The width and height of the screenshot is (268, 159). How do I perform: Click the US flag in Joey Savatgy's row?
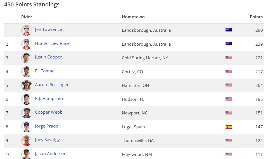[x=229, y=141]
